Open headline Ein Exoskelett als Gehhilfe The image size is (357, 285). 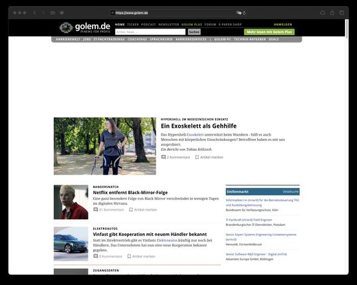tap(199, 126)
